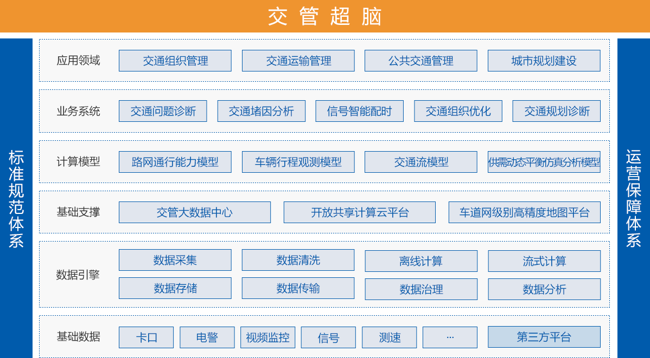
Task: Open the 城市规划建设 box
Action: pyautogui.click(x=544, y=61)
